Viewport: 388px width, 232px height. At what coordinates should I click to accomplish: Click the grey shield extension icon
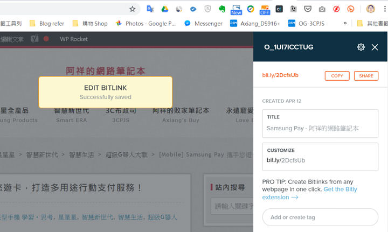(x=207, y=9)
